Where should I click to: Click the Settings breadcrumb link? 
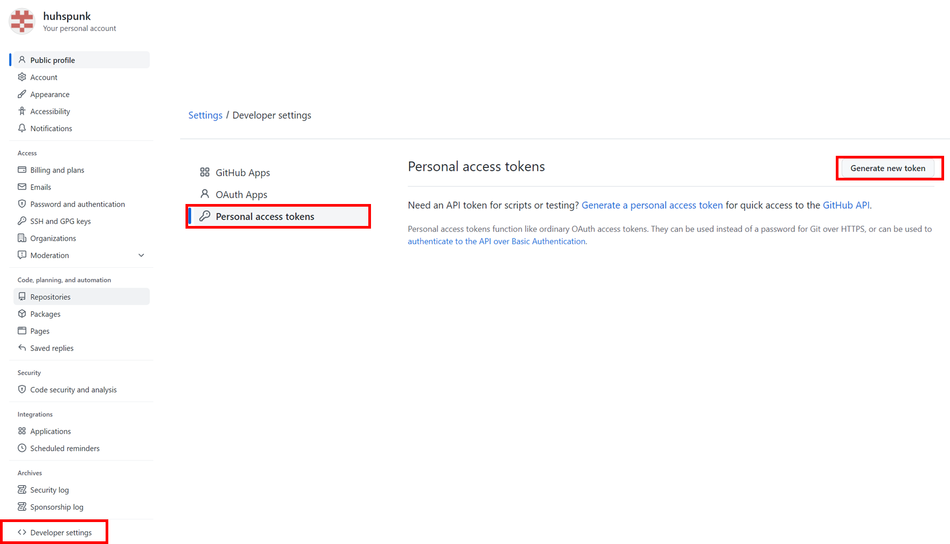pyautogui.click(x=205, y=115)
